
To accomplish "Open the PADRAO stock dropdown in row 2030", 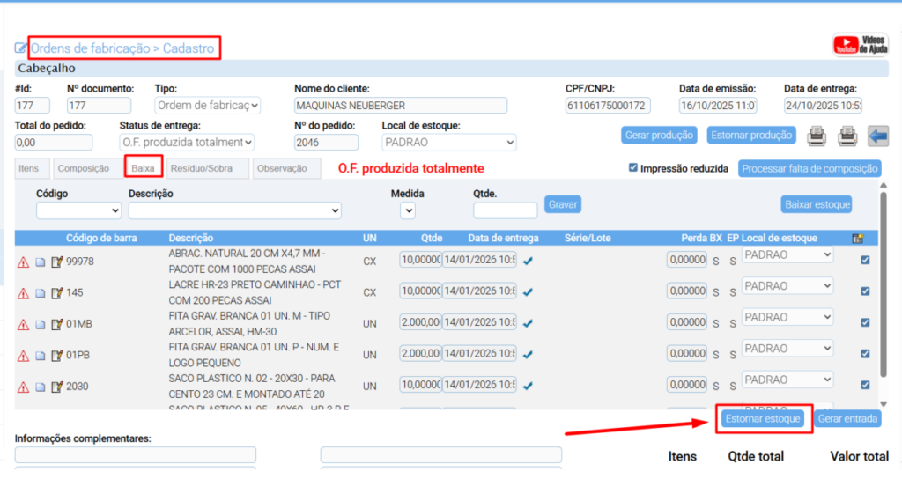I will pyautogui.click(x=787, y=380).
